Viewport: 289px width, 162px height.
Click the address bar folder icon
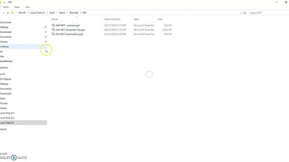(12, 13)
